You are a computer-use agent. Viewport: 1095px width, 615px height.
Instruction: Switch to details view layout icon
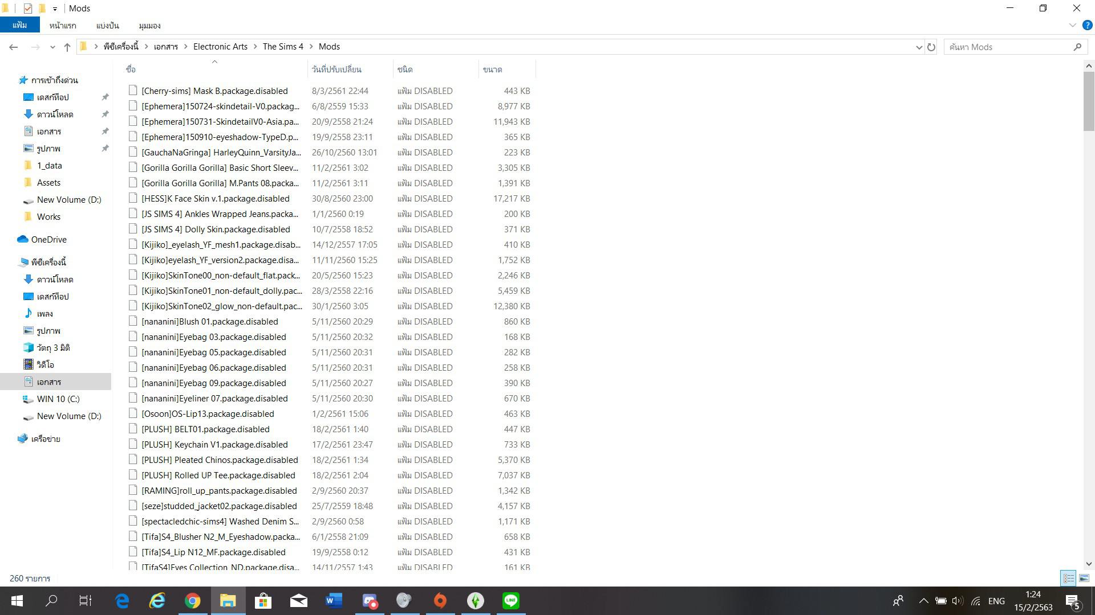[1068, 578]
